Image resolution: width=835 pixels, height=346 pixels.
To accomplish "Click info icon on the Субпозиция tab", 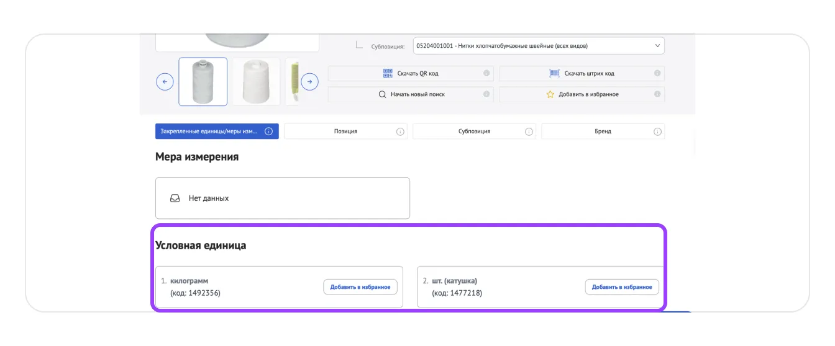I will [x=529, y=131].
